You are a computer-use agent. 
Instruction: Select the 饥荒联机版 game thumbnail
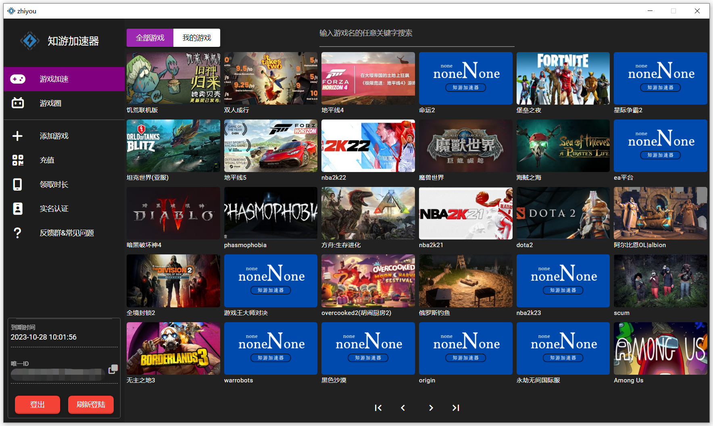click(x=173, y=78)
